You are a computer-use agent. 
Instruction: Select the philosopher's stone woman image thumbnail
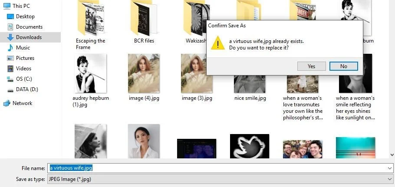pyautogui.click(x=303, y=84)
